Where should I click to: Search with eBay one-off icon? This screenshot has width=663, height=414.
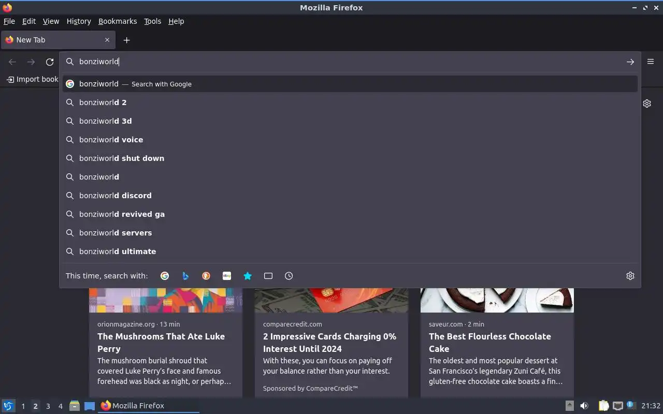[227, 276]
